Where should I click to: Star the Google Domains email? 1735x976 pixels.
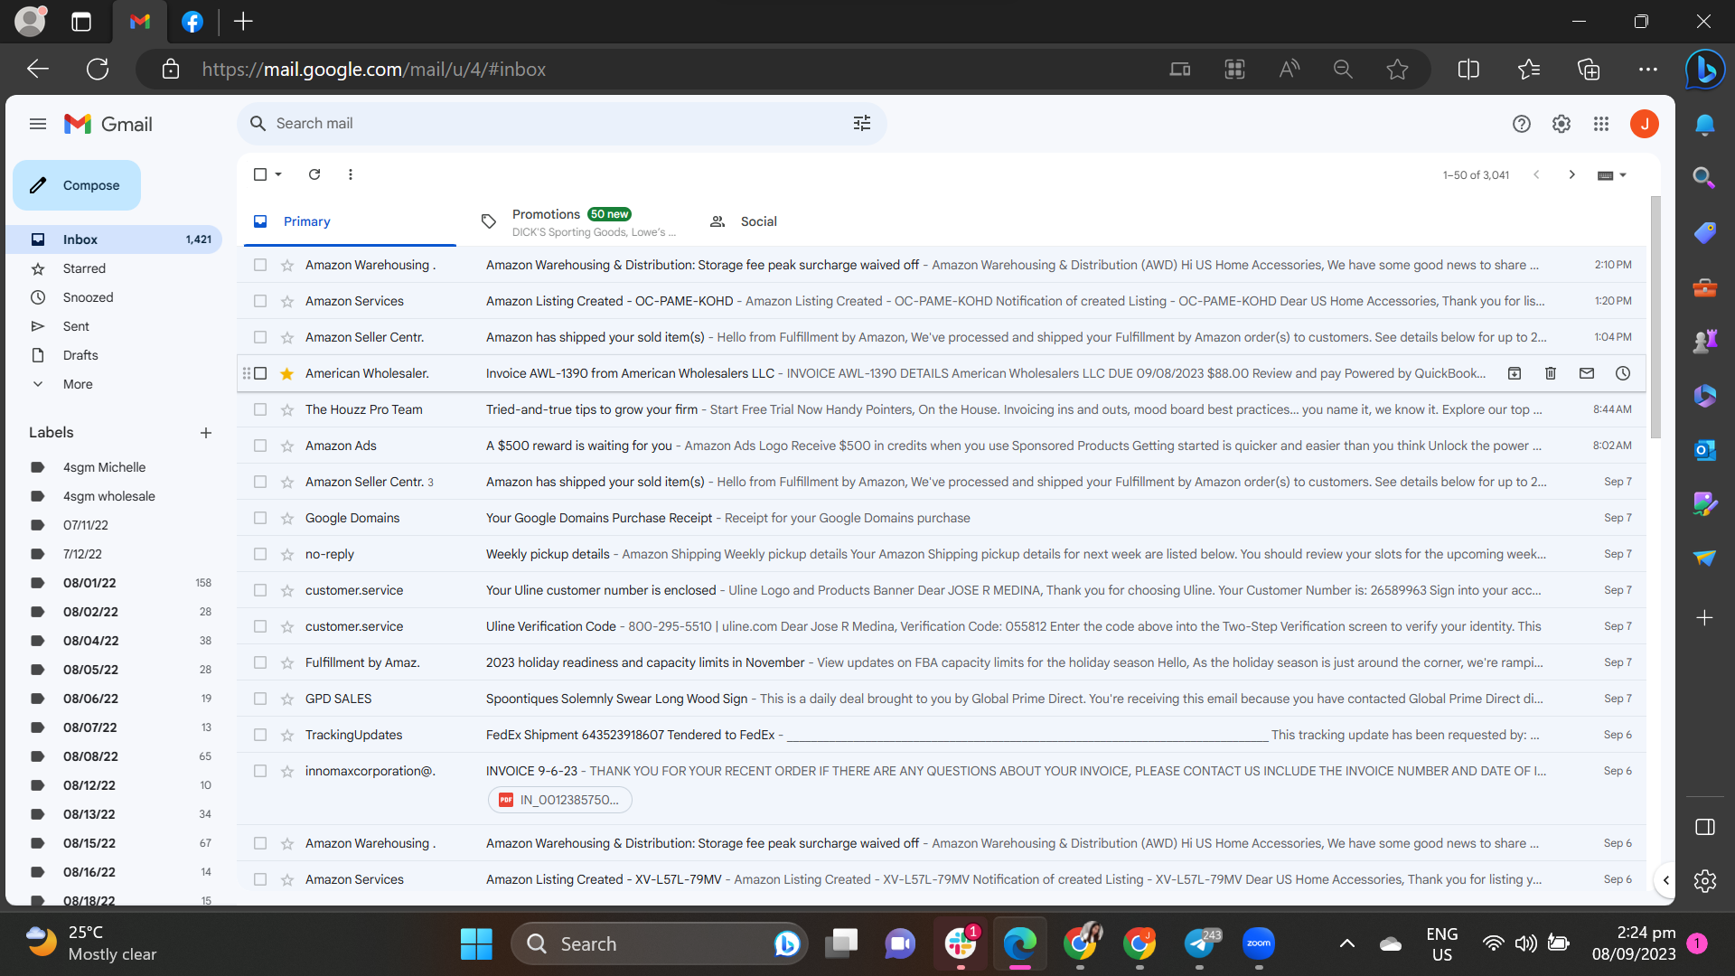(287, 518)
